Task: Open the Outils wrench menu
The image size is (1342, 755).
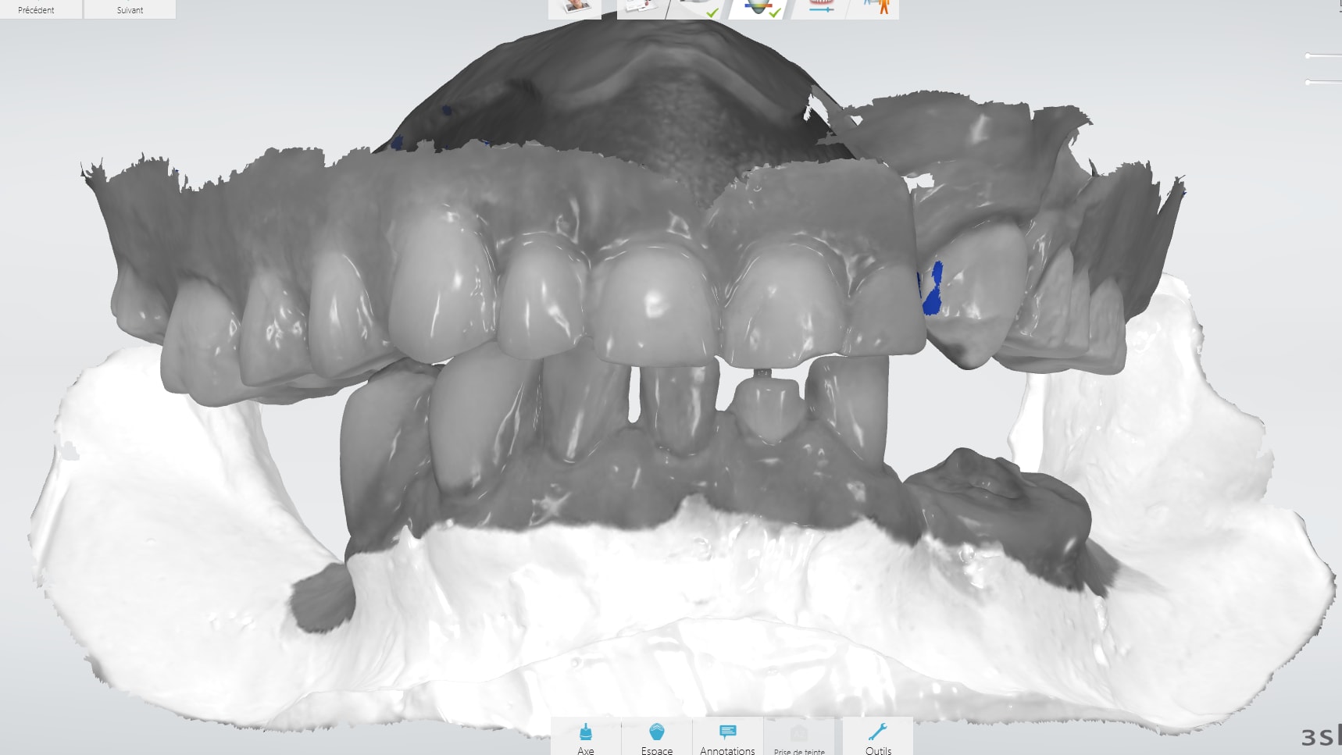Action: [878, 737]
